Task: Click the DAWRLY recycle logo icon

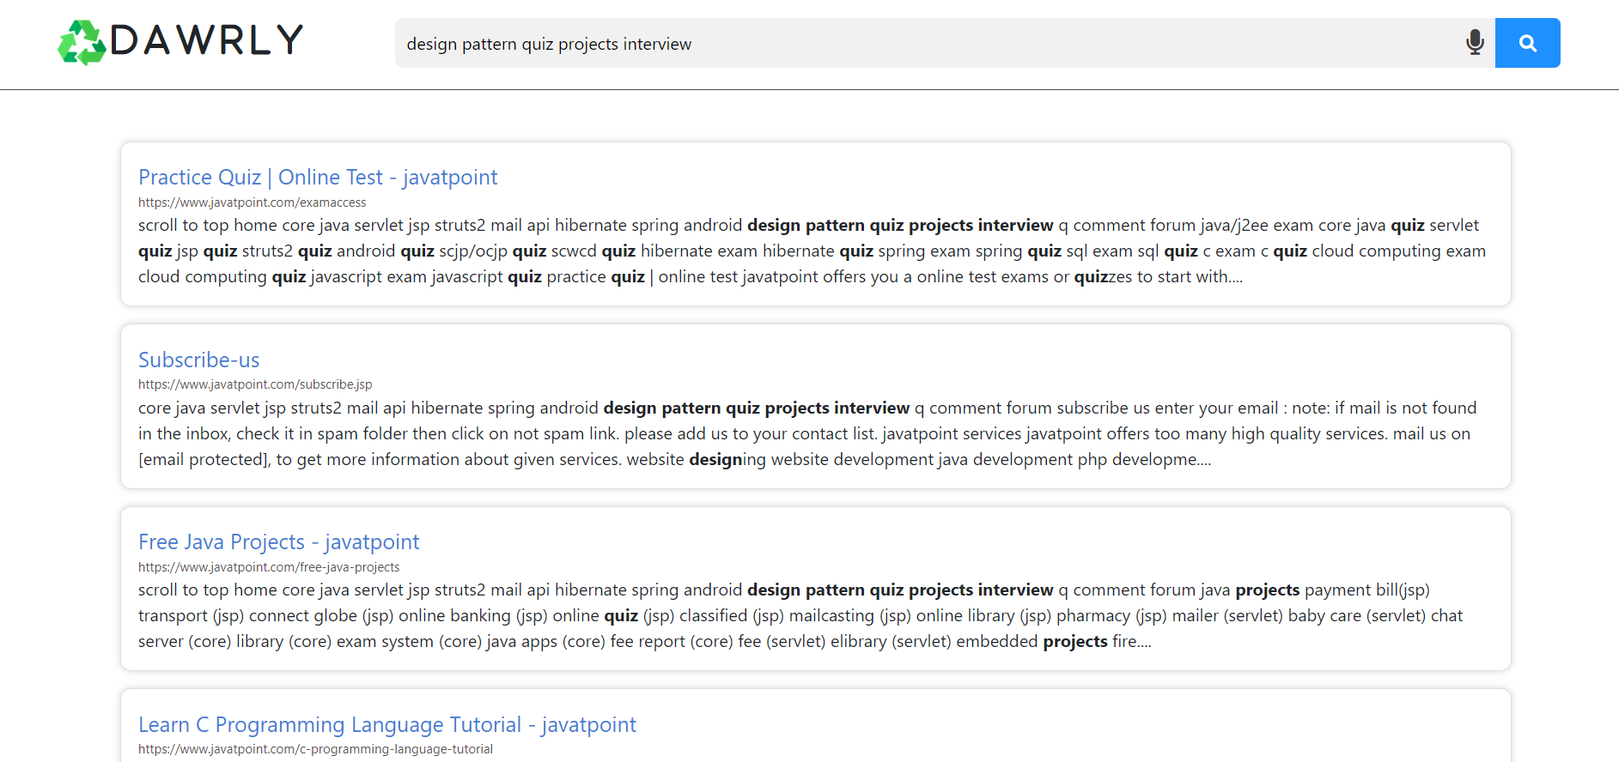Action: [82, 42]
